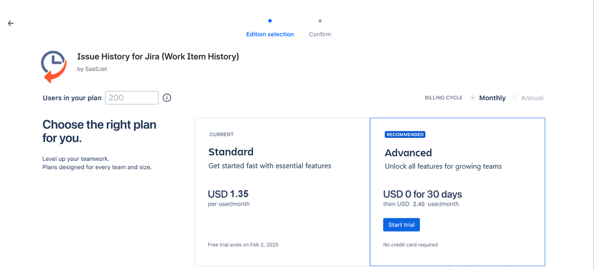
Task: Open the users info tooltip icon
Action: 167,98
